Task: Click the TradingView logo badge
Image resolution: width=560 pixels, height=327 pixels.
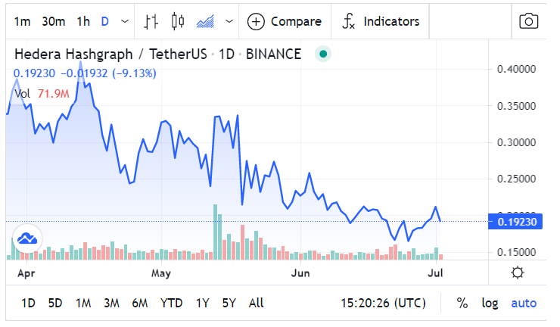Action: 27,238
